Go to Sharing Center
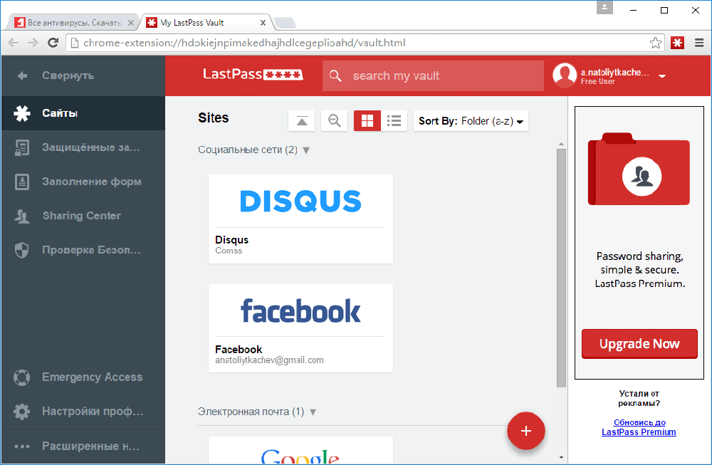 pyautogui.click(x=83, y=216)
